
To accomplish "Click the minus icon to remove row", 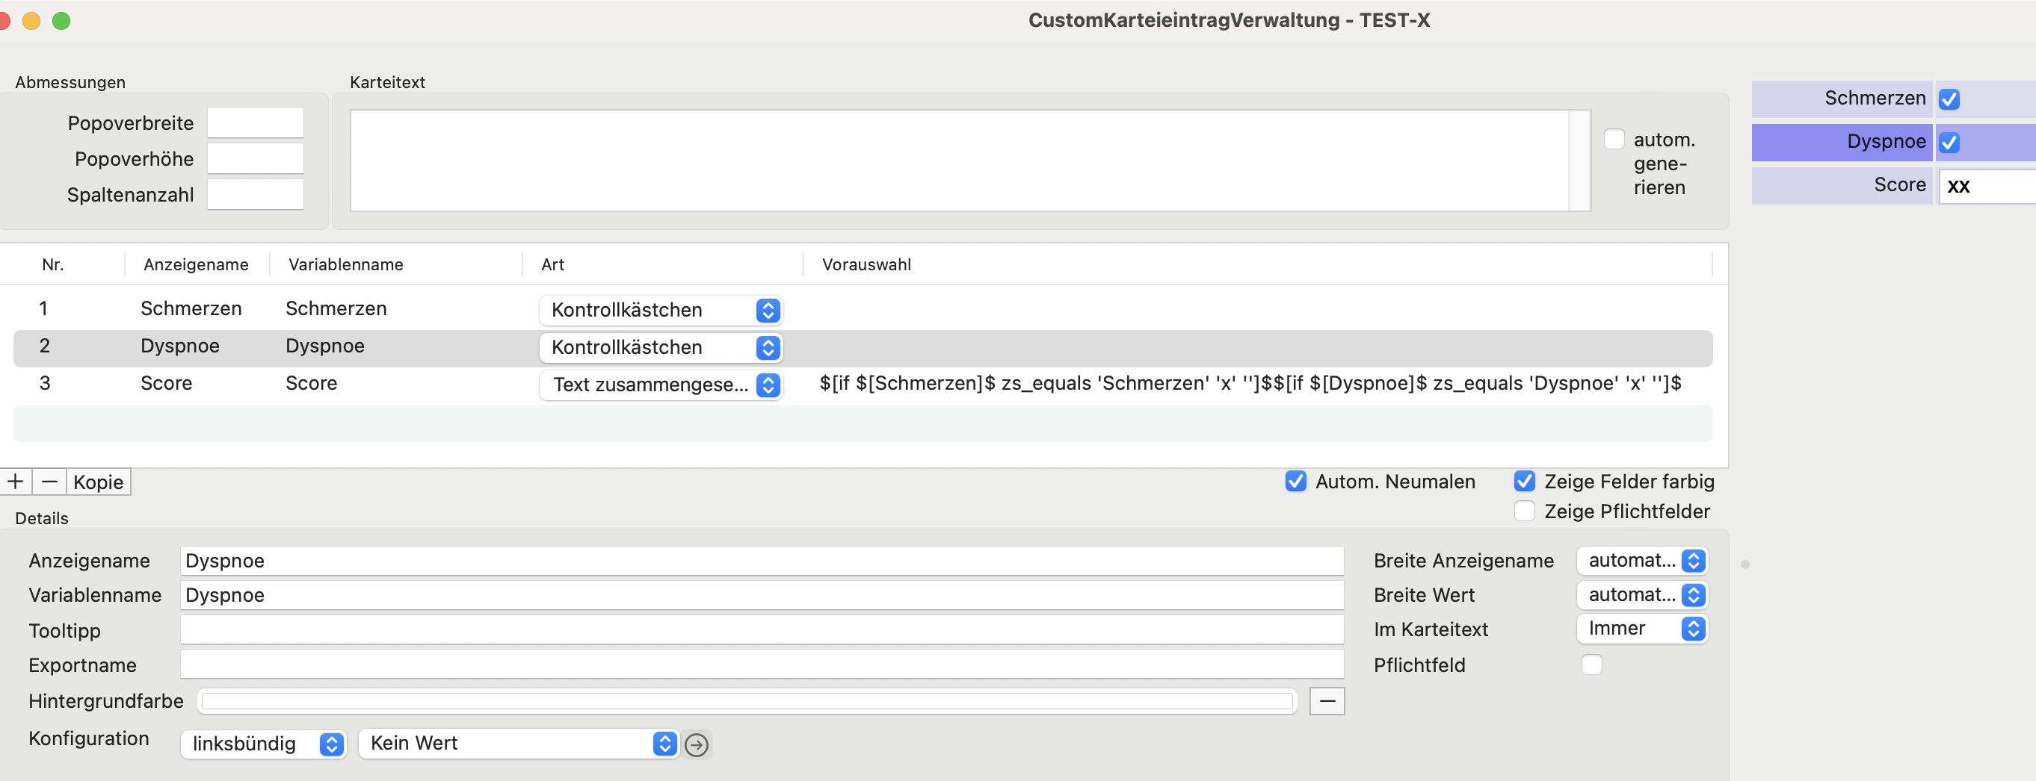I will pos(49,482).
